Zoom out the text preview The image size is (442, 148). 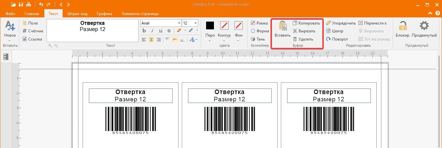(x=56, y=45)
